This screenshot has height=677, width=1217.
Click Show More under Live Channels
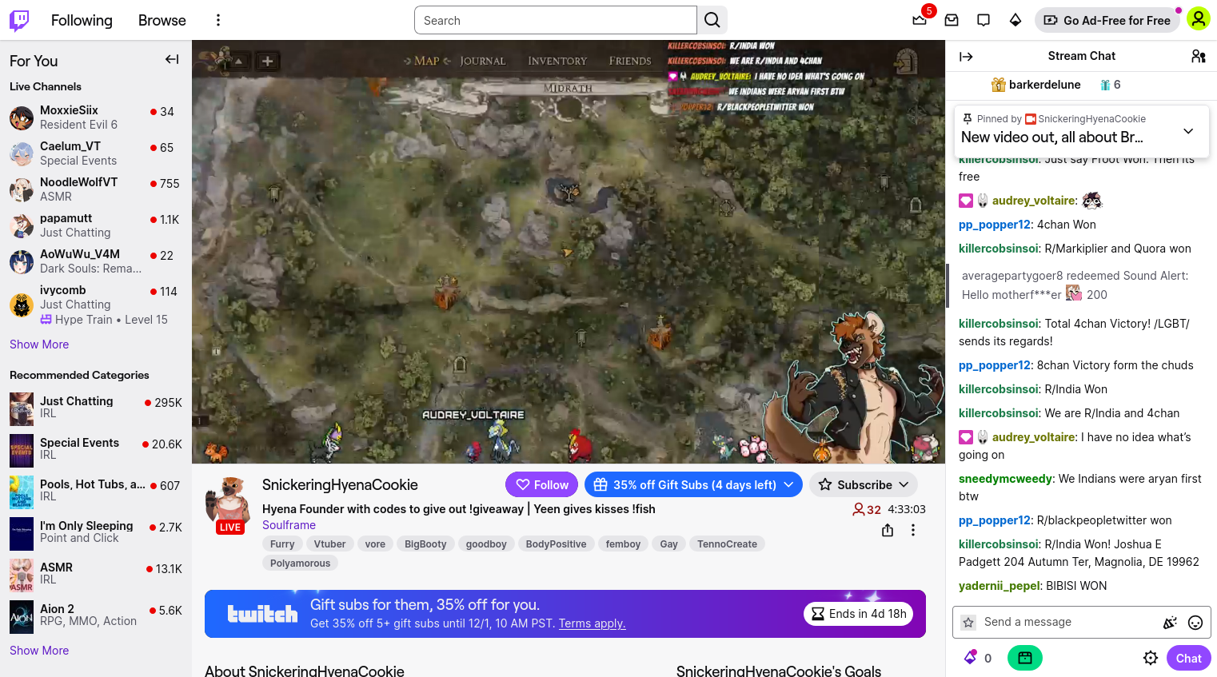[x=39, y=344]
